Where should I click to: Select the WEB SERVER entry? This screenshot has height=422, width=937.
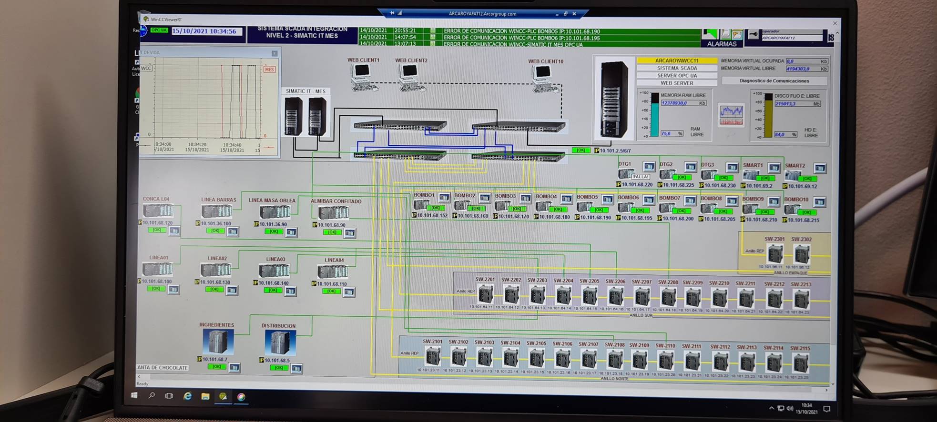pos(677,83)
